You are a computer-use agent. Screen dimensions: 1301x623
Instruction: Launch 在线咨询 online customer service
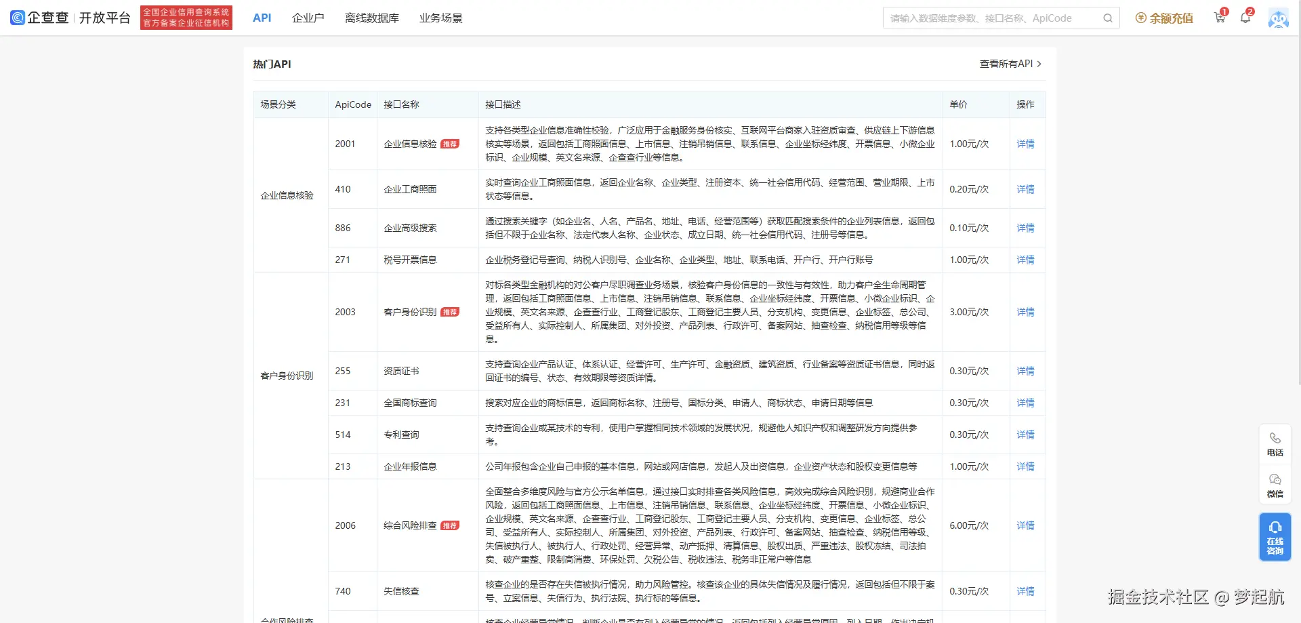click(x=1275, y=536)
